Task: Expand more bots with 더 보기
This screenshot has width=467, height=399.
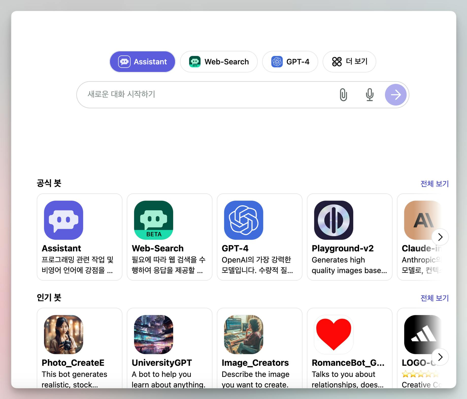Action: coord(349,62)
